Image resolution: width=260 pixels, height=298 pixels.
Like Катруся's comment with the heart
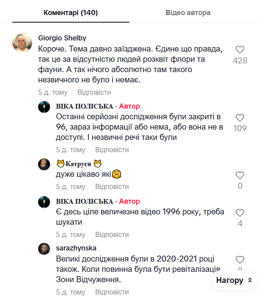click(240, 175)
